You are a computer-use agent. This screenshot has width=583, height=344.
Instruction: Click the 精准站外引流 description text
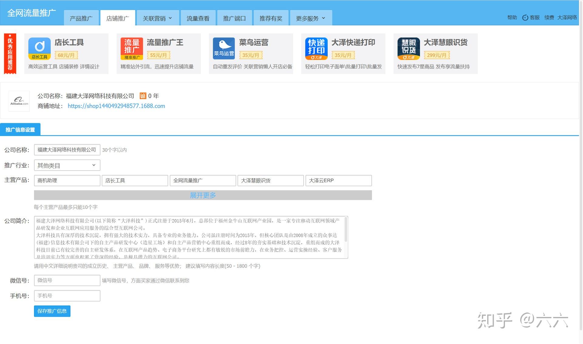pos(157,66)
